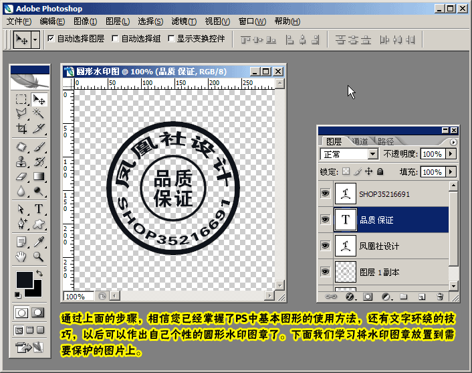This screenshot has height=373, width=472.
Task: Add a layer mask
Action: (368, 297)
